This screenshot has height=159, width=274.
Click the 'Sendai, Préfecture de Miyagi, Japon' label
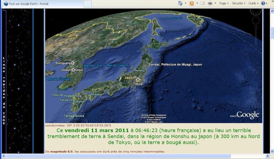click(x=175, y=64)
